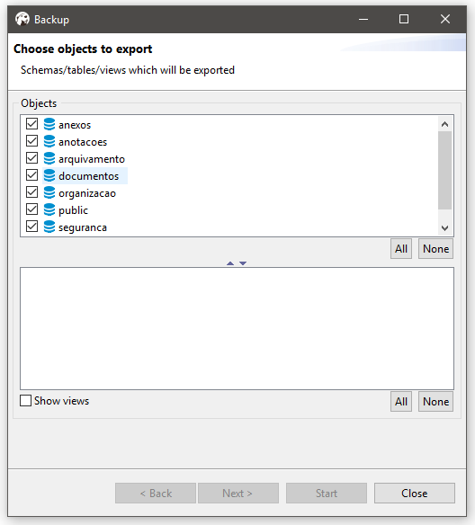Viewport: 475px width, 525px height.
Task: Click the sash up arrow between panels
Action: 230,263
